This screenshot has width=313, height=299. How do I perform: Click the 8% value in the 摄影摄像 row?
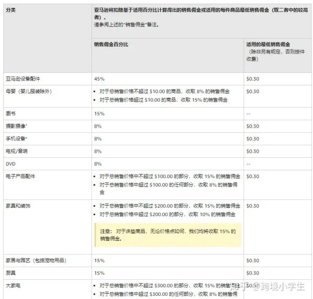pyautogui.click(x=98, y=126)
